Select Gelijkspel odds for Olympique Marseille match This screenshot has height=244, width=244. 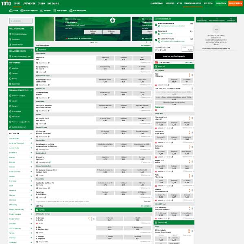pyautogui.click(x=124, y=107)
